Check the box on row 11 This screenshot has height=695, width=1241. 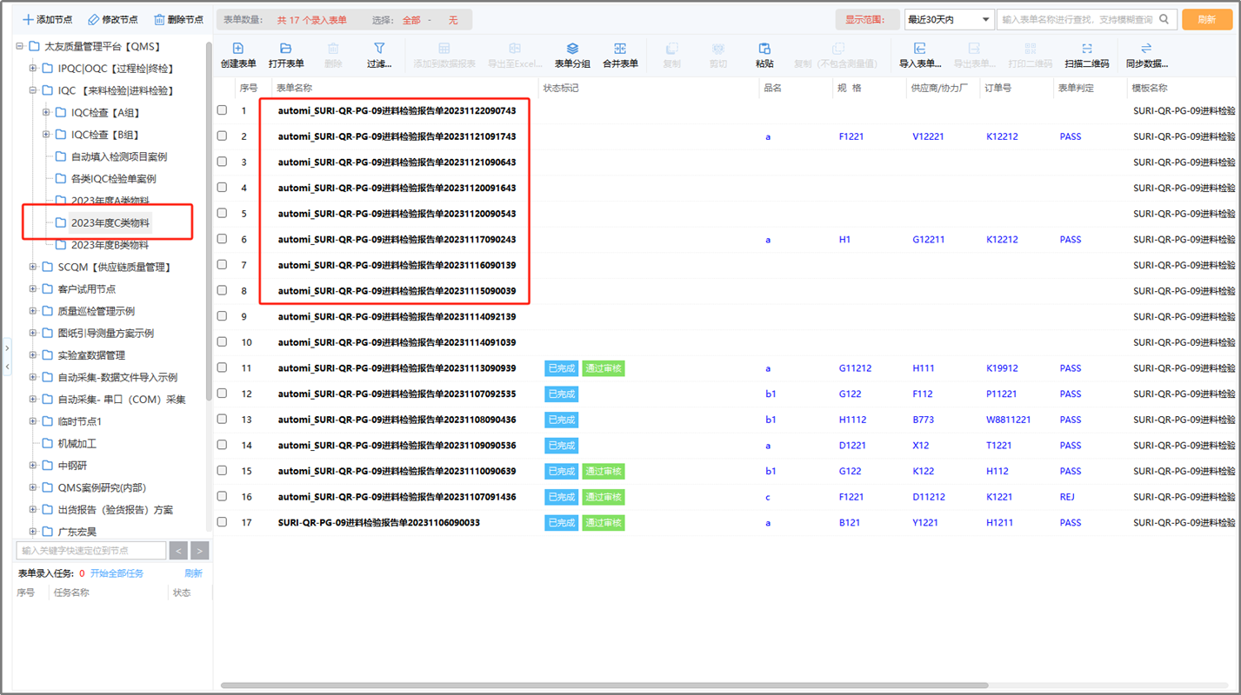222,367
